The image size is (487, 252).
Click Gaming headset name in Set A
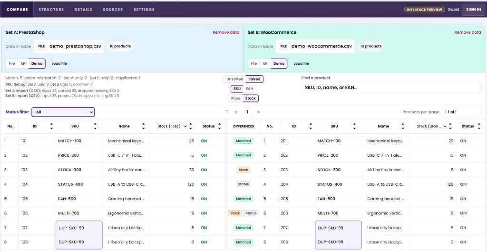click(x=127, y=199)
